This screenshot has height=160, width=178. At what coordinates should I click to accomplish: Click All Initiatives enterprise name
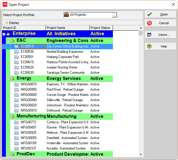coord(61,34)
